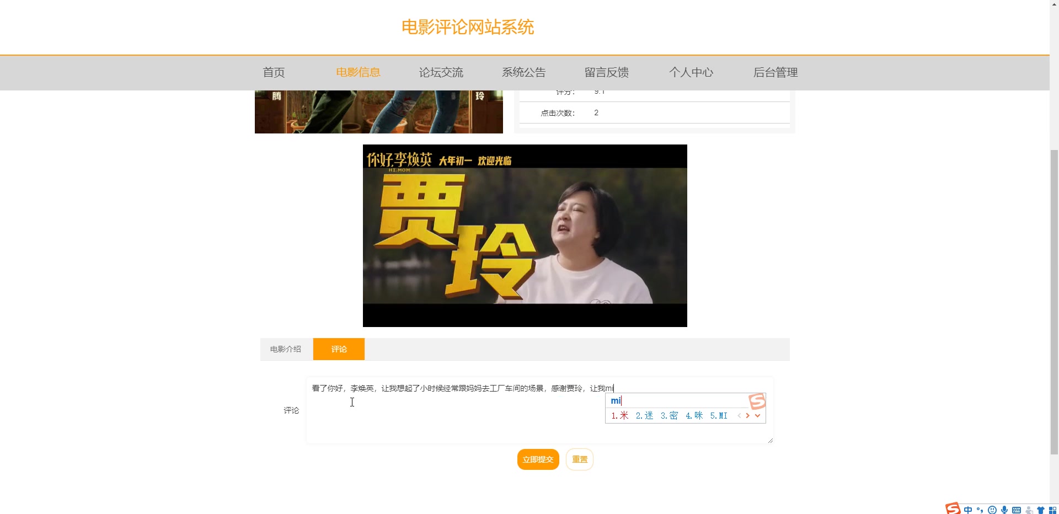
Task: Choose candidate 3 '密'
Action: click(670, 416)
